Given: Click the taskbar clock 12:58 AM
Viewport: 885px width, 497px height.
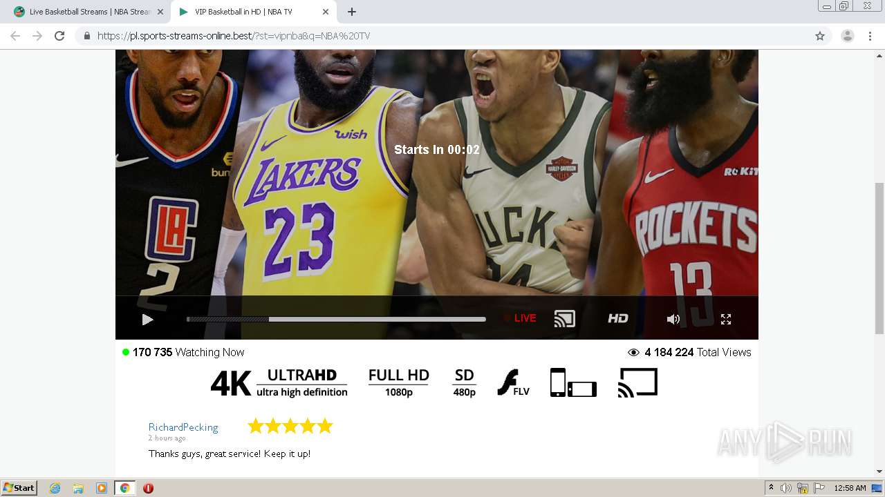Looking at the screenshot, I should point(850,488).
